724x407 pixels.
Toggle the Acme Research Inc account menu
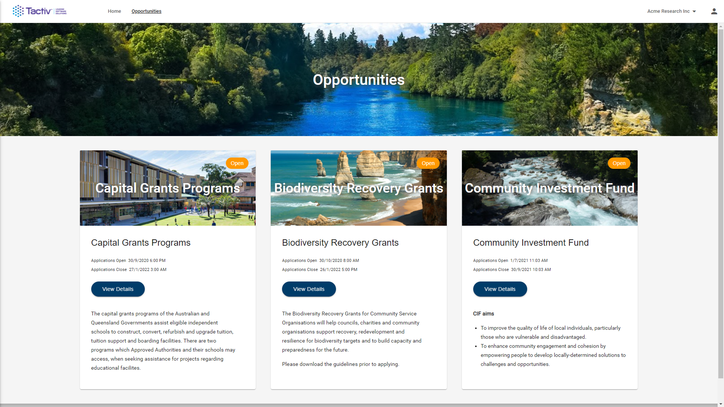point(673,11)
